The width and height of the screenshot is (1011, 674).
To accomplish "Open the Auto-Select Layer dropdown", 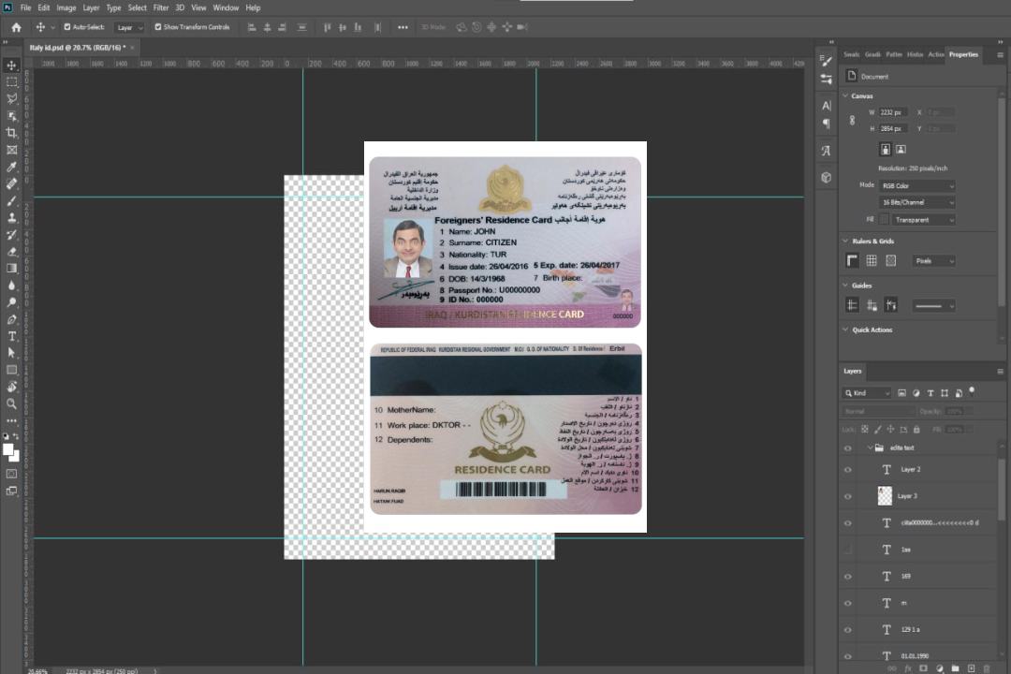I will click(129, 27).
